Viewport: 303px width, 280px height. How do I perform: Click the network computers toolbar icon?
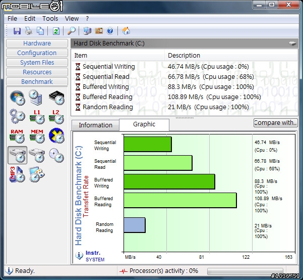point(87,31)
